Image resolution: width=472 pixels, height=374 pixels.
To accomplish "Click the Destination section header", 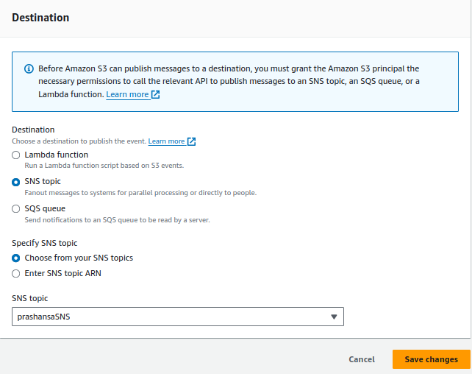I will click(x=40, y=18).
